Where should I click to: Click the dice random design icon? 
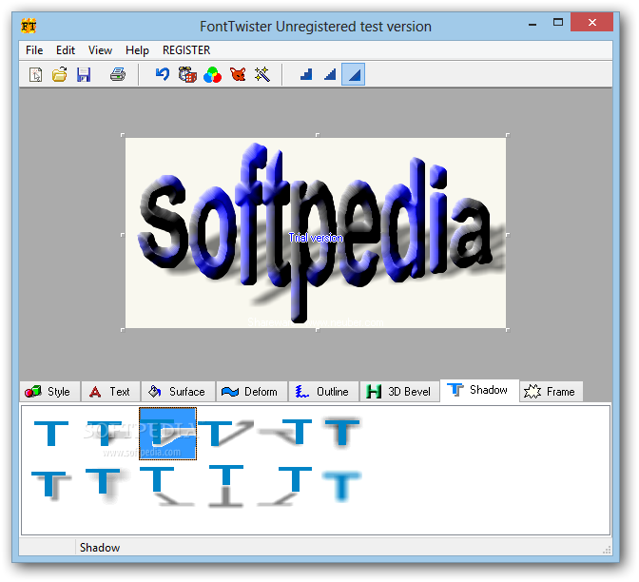pyautogui.click(x=187, y=74)
